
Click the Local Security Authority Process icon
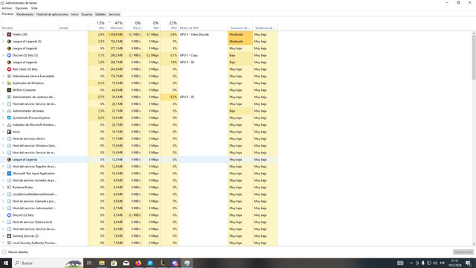(x=9, y=243)
